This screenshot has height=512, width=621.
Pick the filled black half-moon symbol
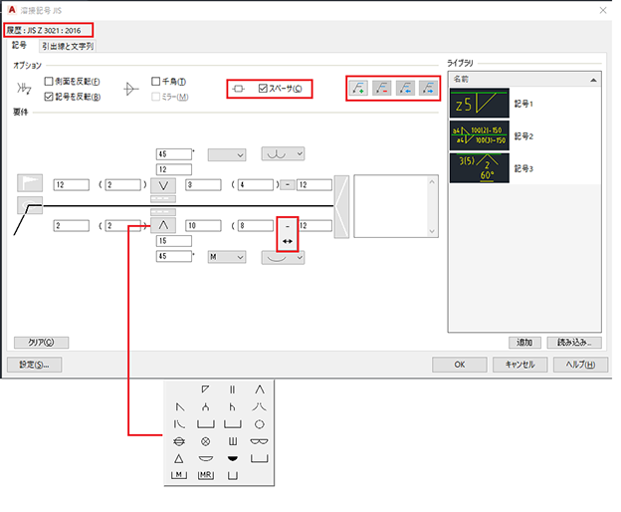point(233,459)
